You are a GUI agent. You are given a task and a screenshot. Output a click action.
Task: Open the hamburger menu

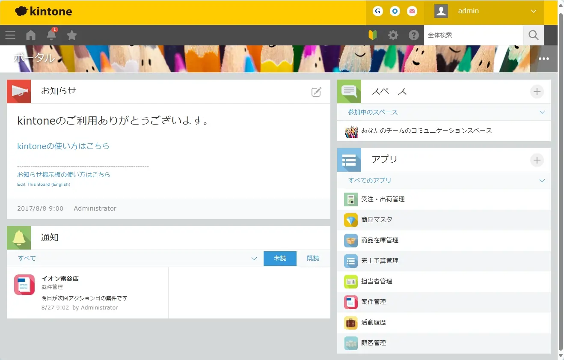(10, 35)
